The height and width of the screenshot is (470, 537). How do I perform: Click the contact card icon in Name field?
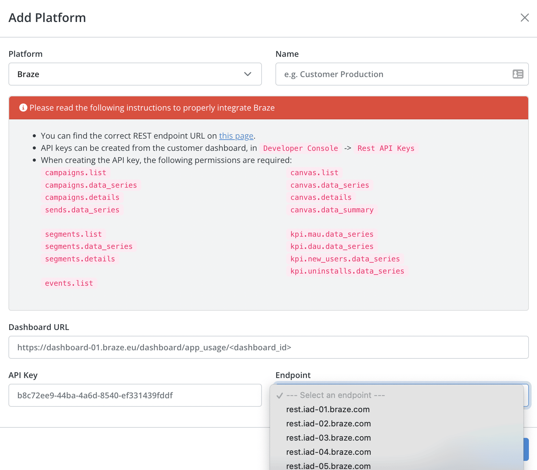[x=518, y=74]
